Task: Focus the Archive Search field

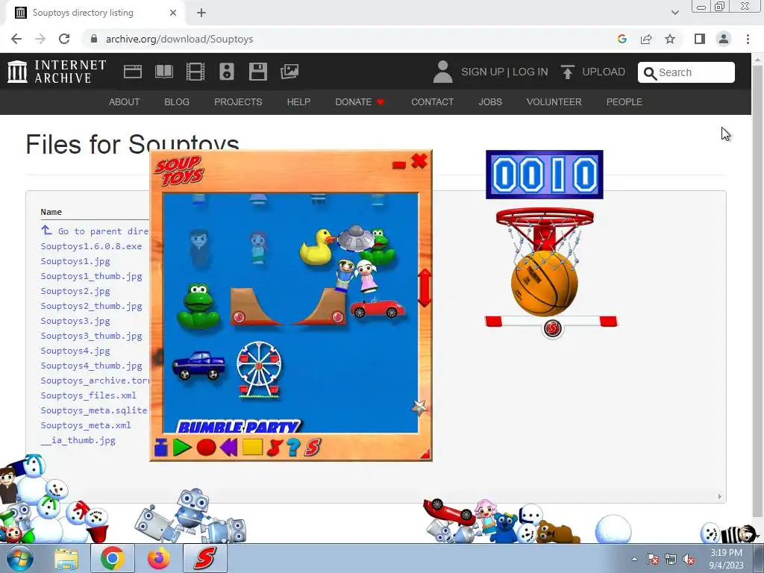Action: pos(686,72)
